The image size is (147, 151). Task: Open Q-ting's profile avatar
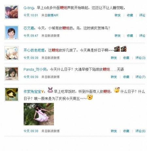point(11,12)
